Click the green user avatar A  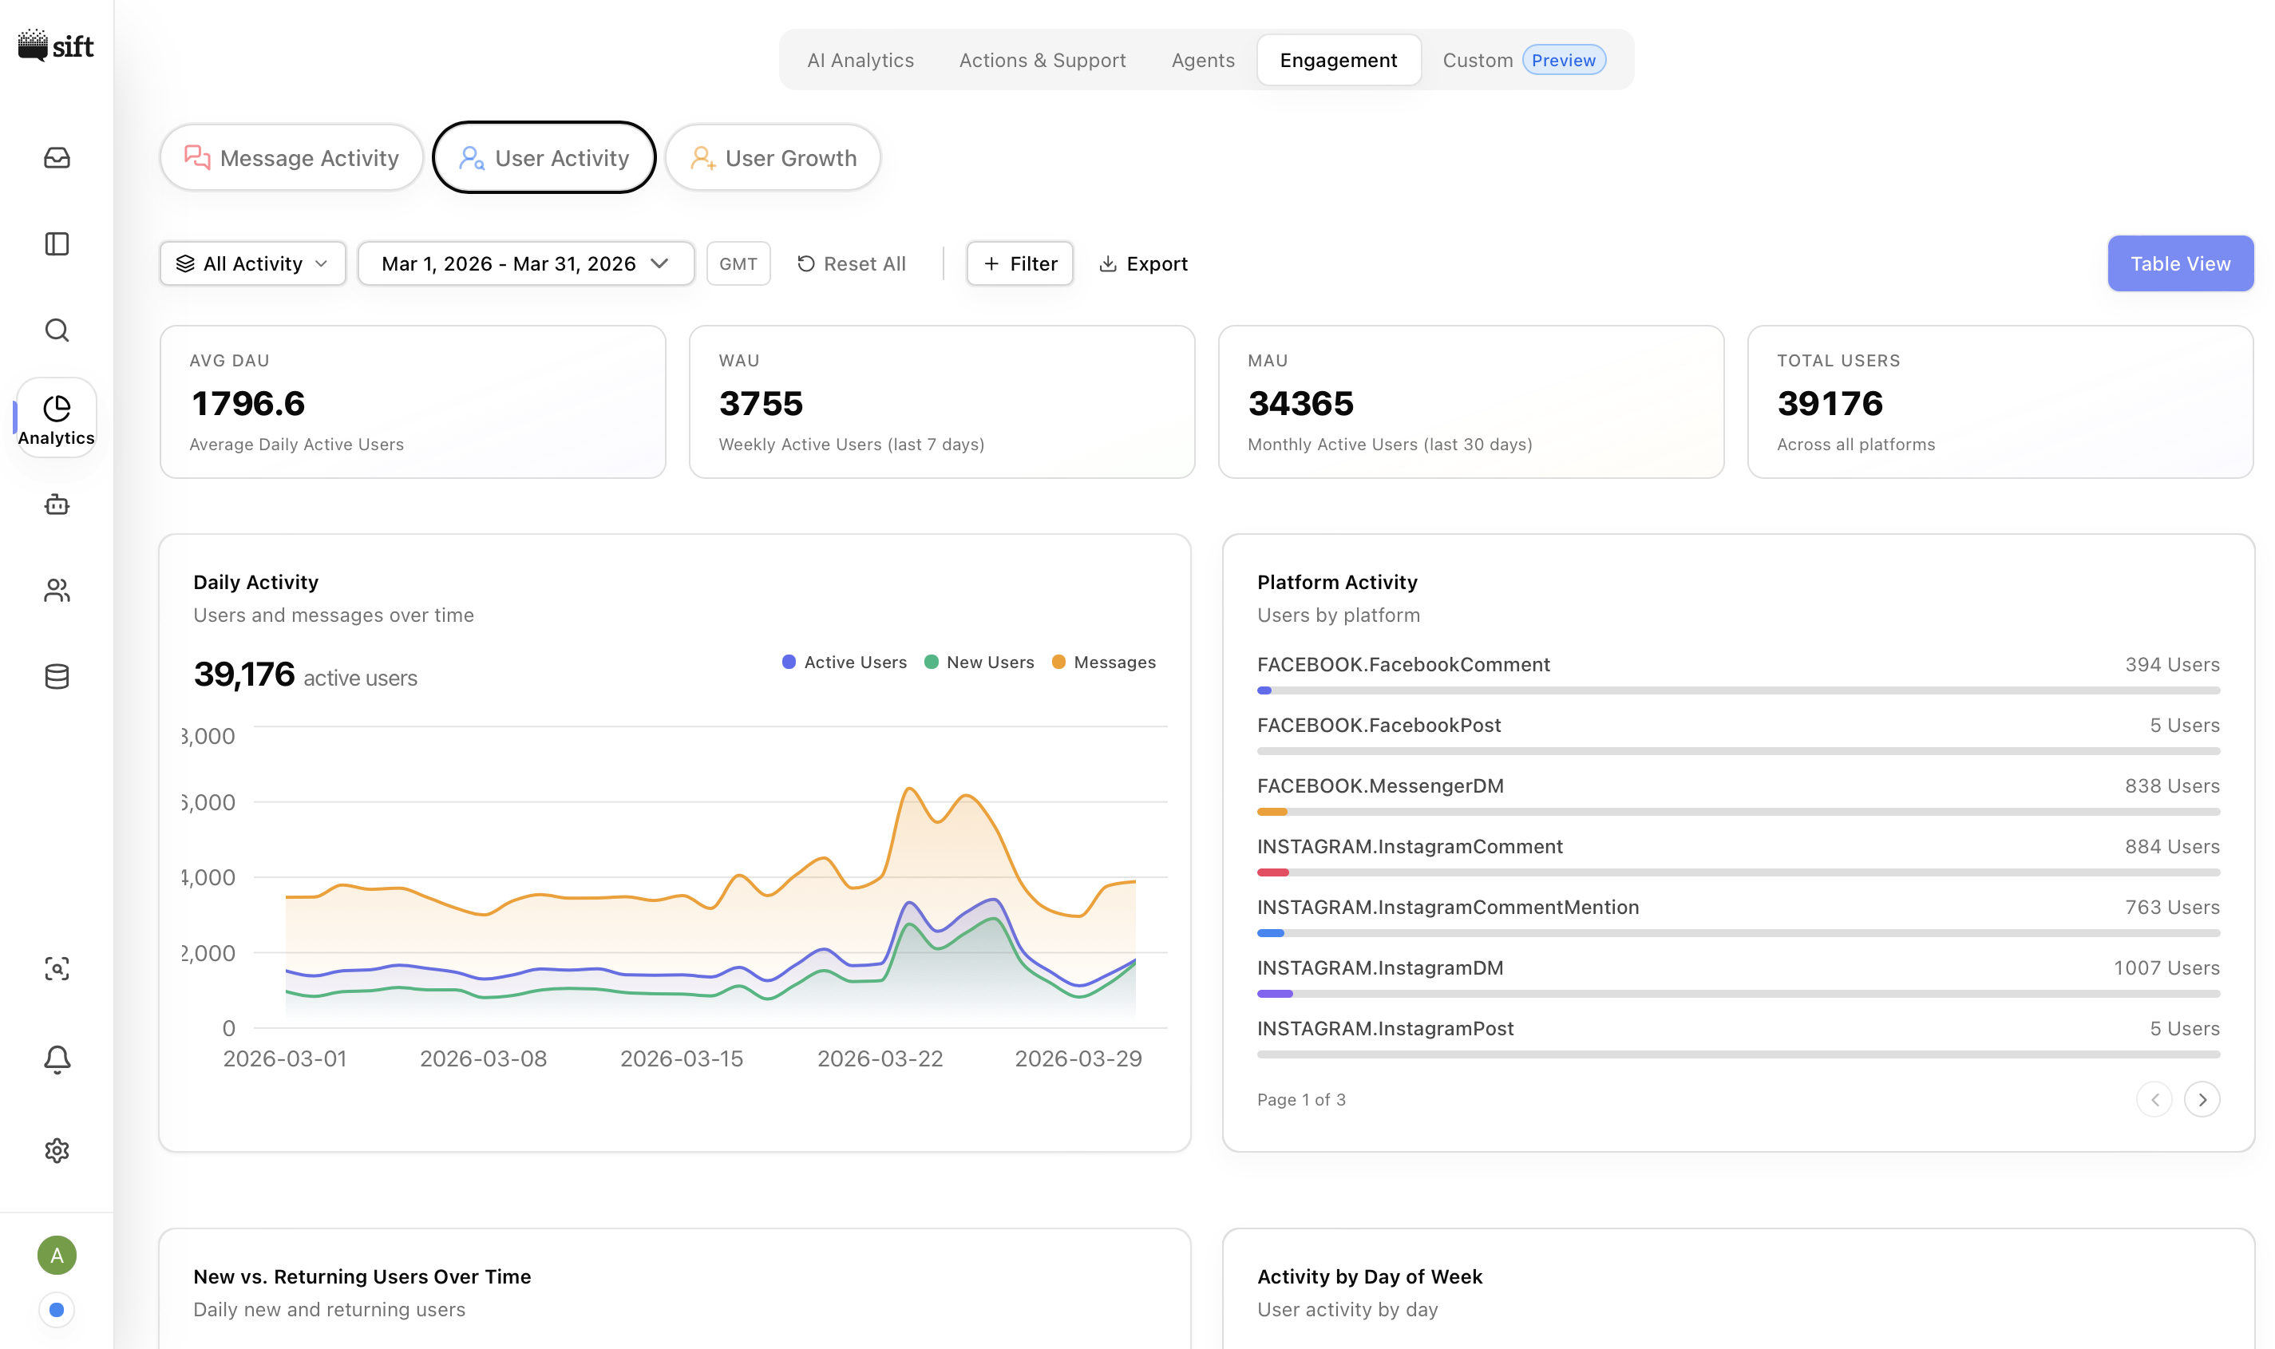click(x=57, y=1256)
